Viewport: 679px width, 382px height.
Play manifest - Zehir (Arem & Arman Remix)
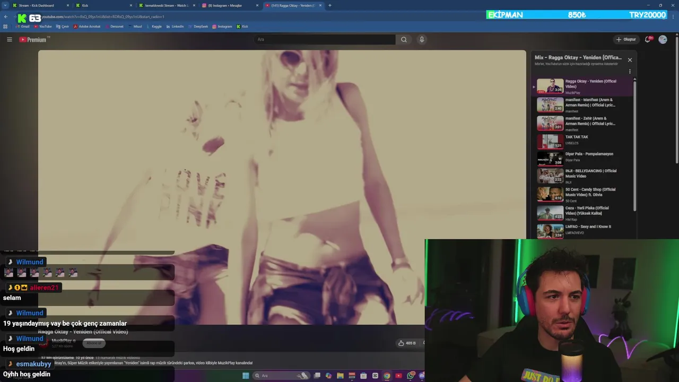click(x=582, y=123)
